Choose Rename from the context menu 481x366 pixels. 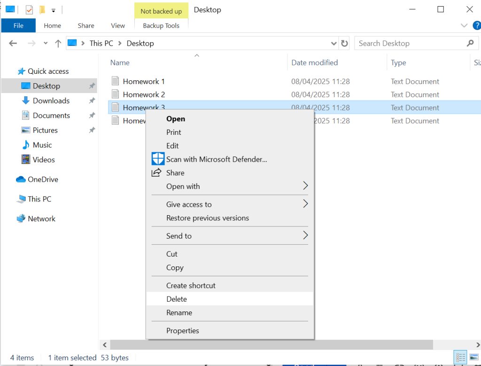pyautogui.click(x=179, y=312)
